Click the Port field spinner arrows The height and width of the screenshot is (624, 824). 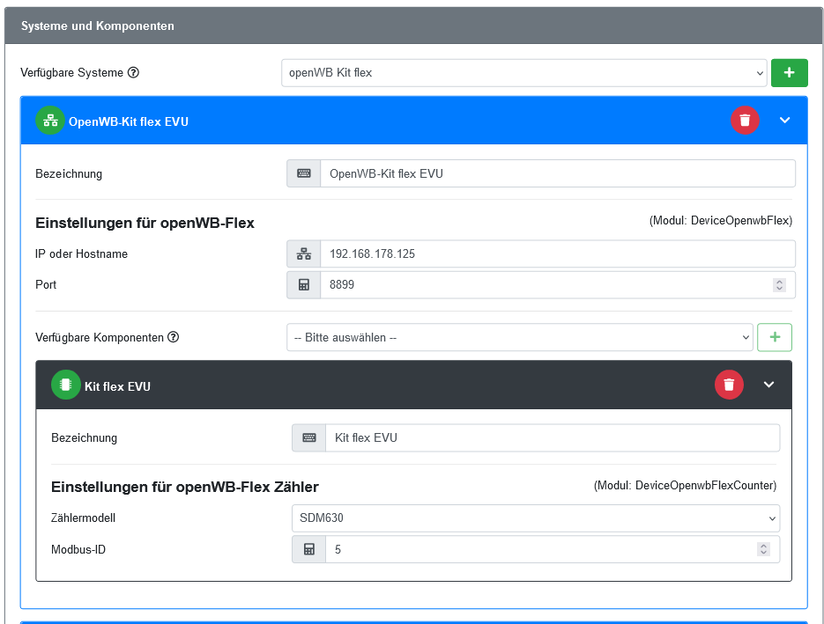click(779, 285)
